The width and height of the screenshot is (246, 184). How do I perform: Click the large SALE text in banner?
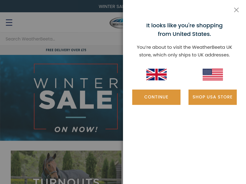pyautogui.click(x=76, y=100)
